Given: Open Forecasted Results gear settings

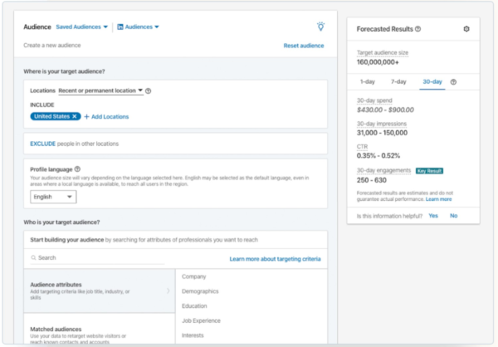Looking at the screenshot, I should (x=466, y=29).
